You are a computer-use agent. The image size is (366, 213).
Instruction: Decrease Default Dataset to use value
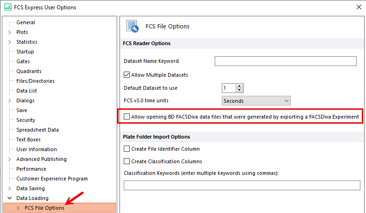pyautogui.click(x=239, y=90)
